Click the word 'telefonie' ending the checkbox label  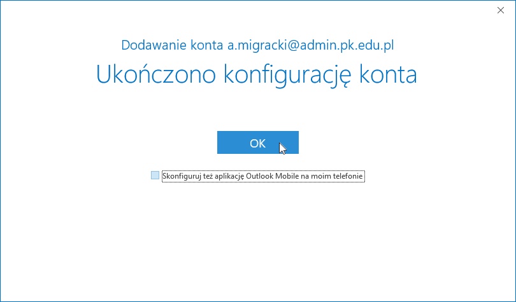tap(348, 176)
